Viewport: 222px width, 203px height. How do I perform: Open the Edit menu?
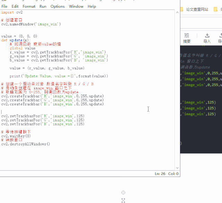pyautogui.click(x=15, y=6)
